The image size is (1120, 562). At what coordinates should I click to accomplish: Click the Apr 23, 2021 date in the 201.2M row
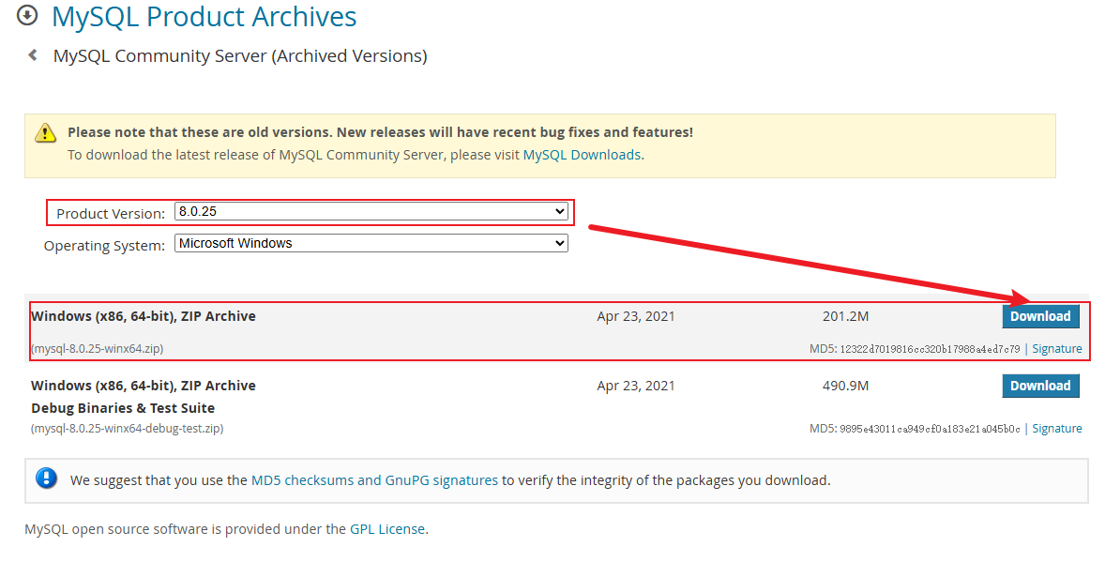click(x=636, y=316)
